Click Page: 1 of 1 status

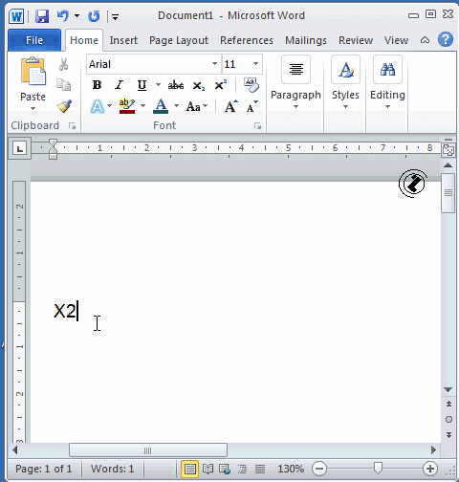point(44,469)
